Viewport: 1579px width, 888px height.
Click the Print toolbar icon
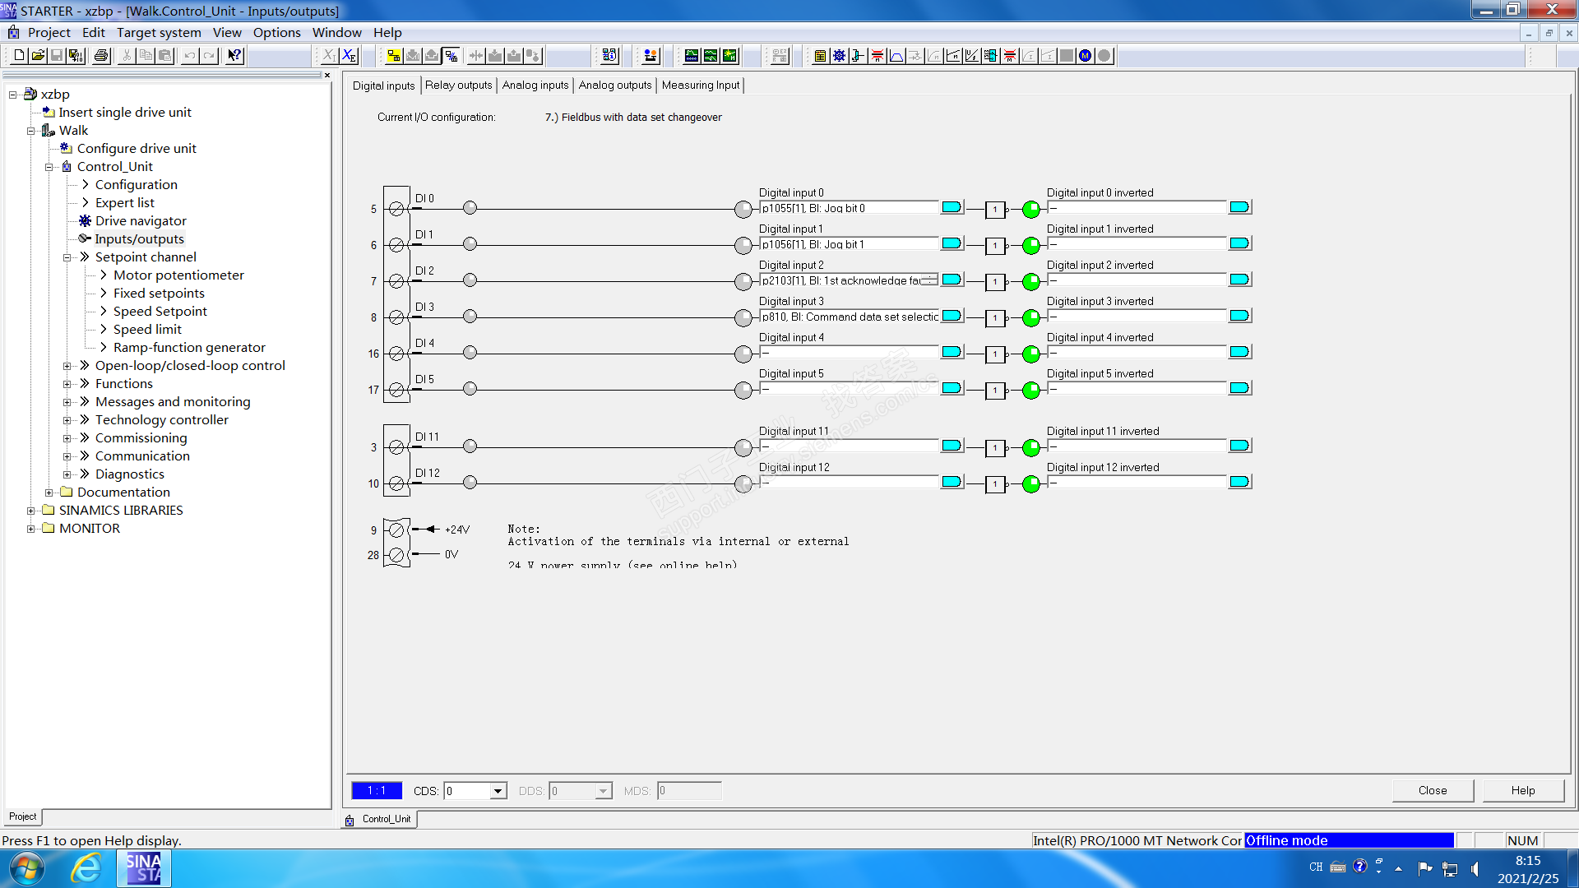pyautogui.click(x=101, y=56)
